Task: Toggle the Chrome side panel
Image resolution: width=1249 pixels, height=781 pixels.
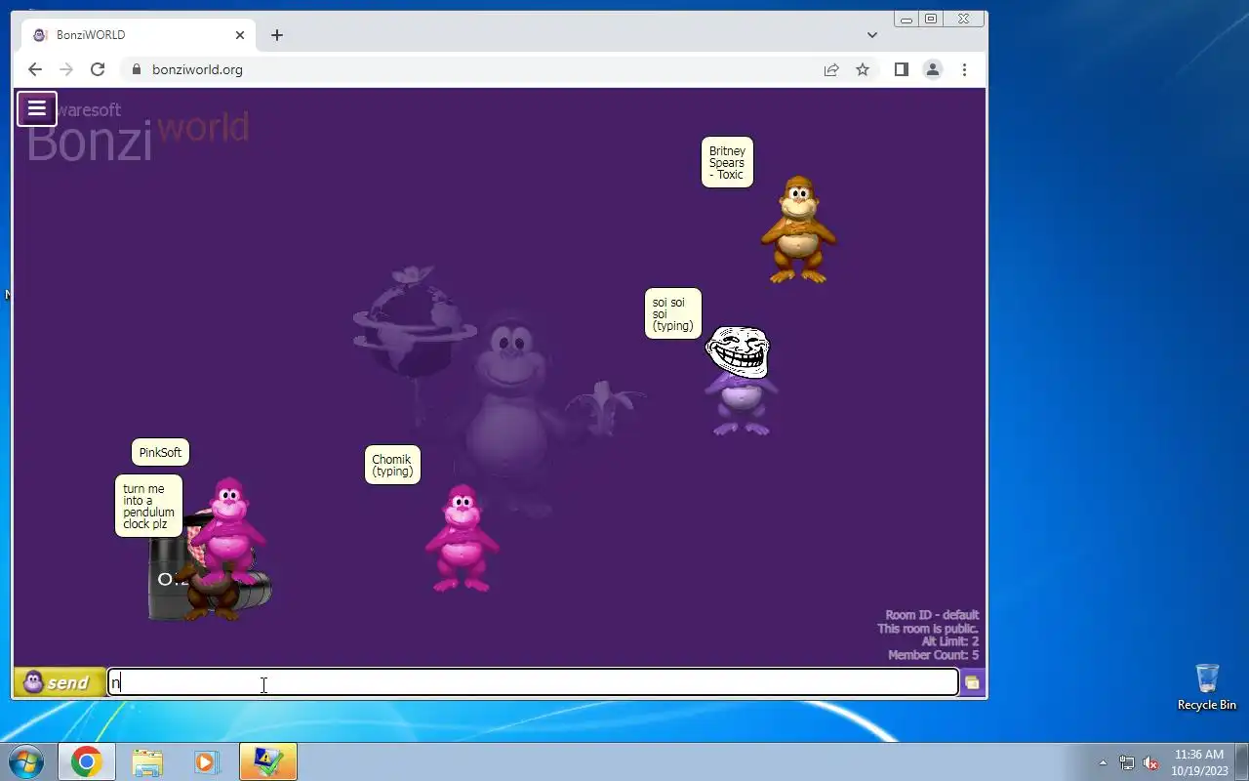Action: pos(902,69)
